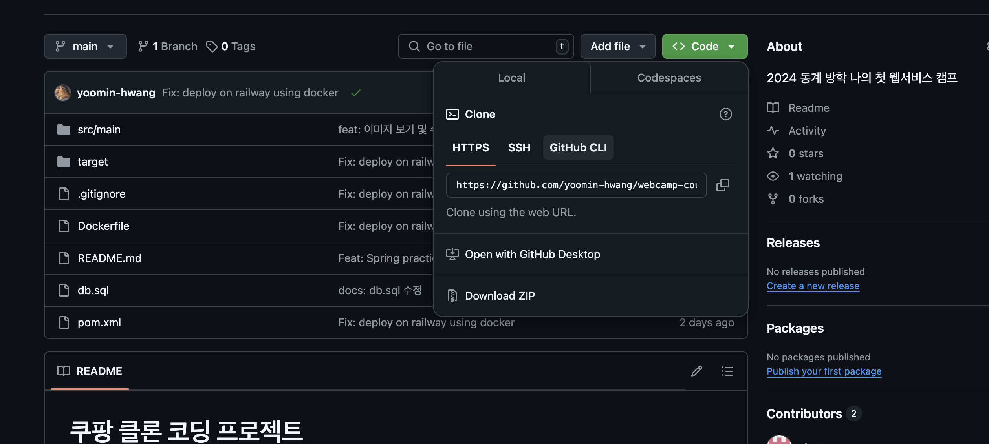Image resolution: width=989 pixels, height=444 pixels.
Task: Click Publish your first package
Action: click(x=824, y=371)
